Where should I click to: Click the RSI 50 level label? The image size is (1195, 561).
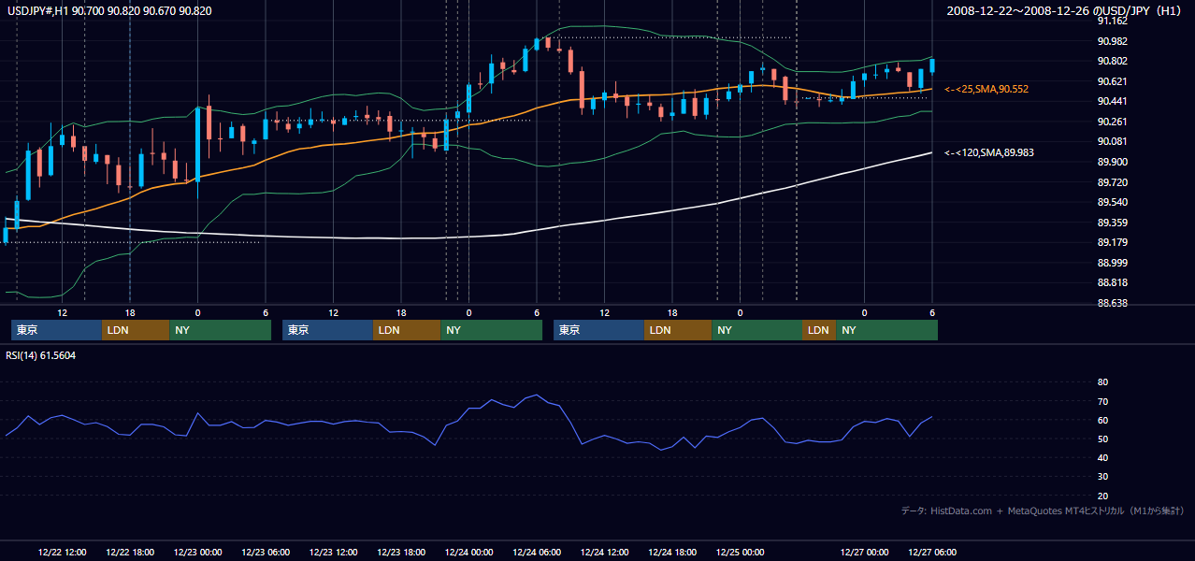pyautogui.click(x=1102, y=439)
